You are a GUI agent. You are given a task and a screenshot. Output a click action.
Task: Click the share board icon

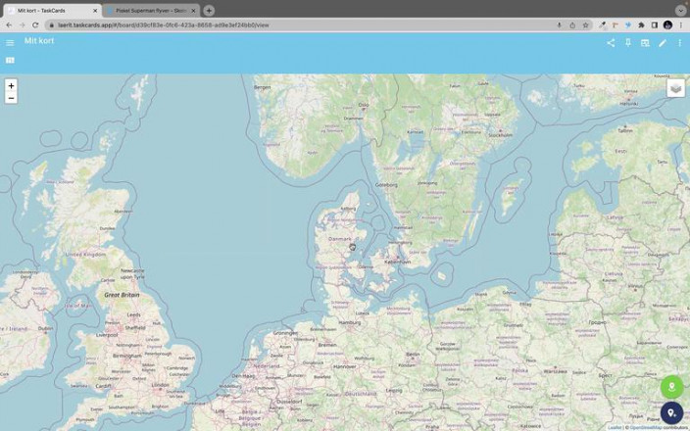pyautogui.click(x=611, y=42)
